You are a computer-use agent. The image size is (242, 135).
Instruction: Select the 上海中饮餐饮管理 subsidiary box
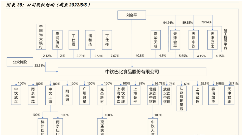point(121,95)
